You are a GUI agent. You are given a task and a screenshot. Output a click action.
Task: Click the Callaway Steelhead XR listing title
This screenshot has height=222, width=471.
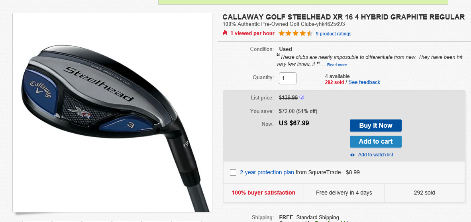343,17
